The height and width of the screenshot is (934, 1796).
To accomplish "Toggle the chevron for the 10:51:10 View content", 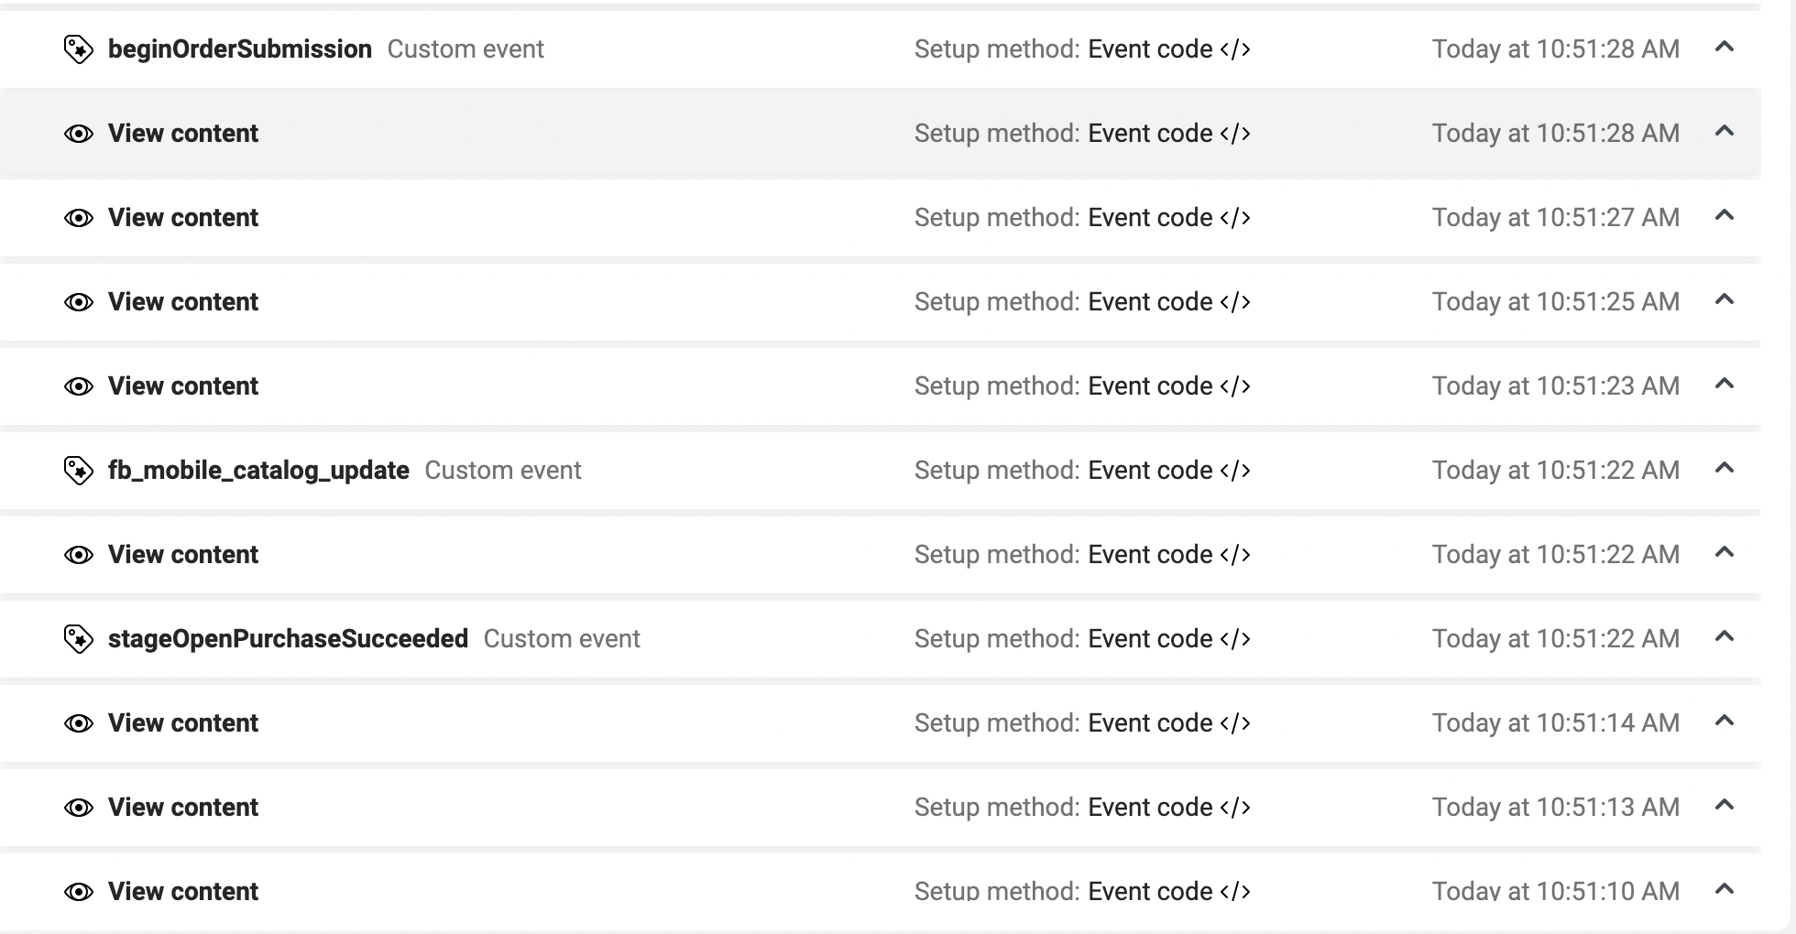I will click(1724, 889).
